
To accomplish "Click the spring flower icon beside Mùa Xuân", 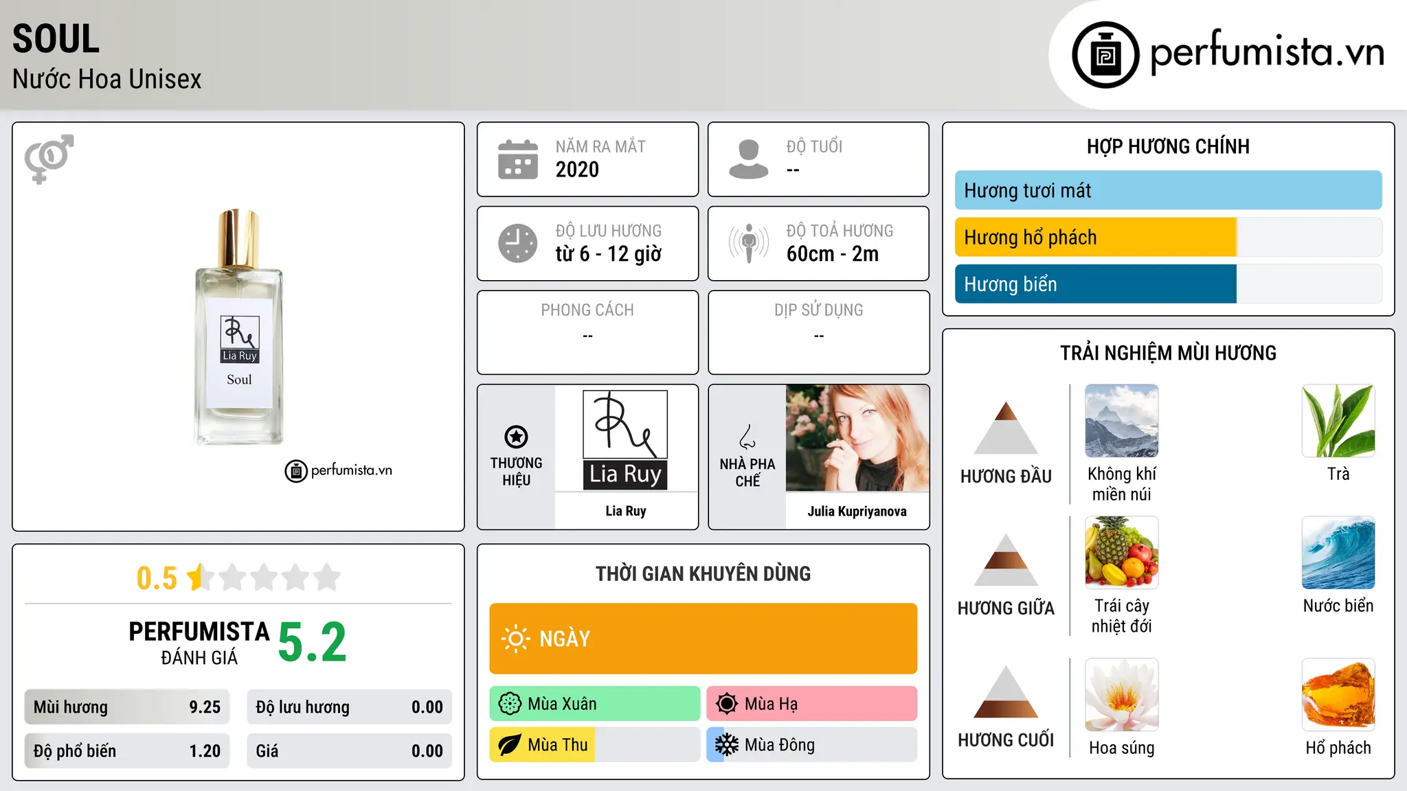I will pos(510,704).
